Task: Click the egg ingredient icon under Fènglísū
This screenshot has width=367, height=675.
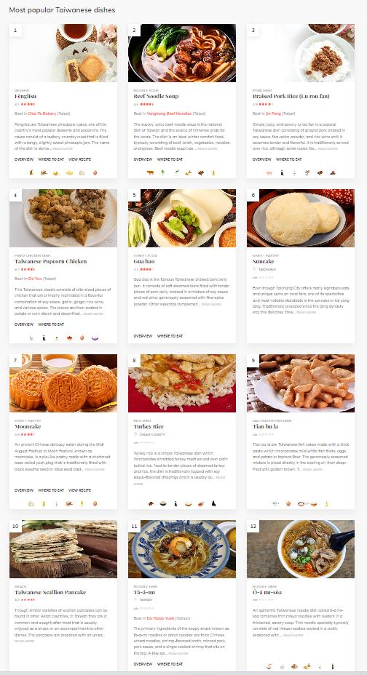Action: point(95,172)
